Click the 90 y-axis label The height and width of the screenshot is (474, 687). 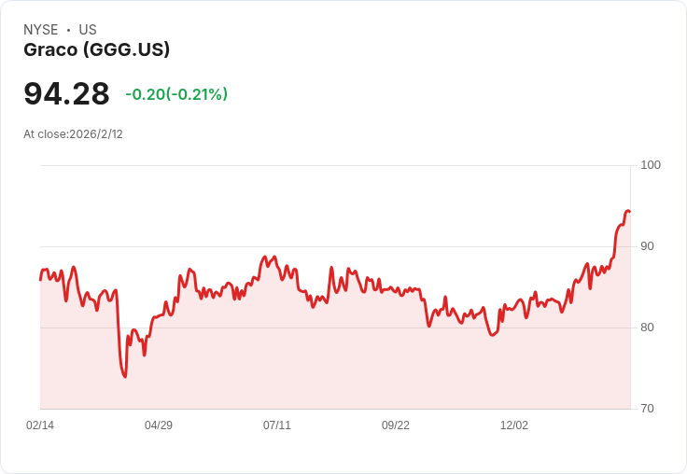[x=647, y=246]
